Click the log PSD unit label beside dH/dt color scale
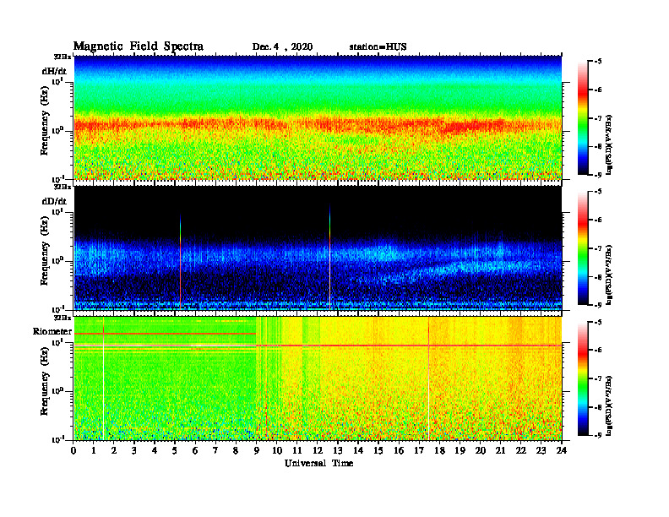669x517 pixels. (x=610, y=144)
